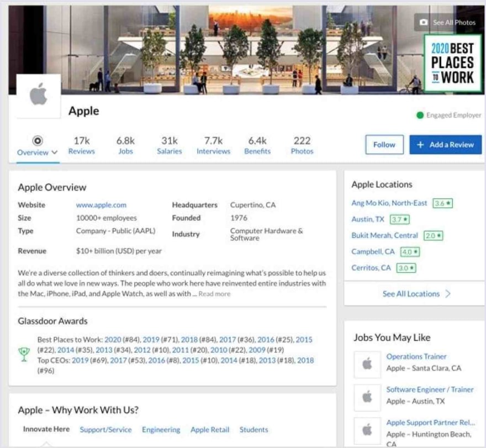
Task: Click the plus icon on Add a Review
Action: tap(420, 145)
